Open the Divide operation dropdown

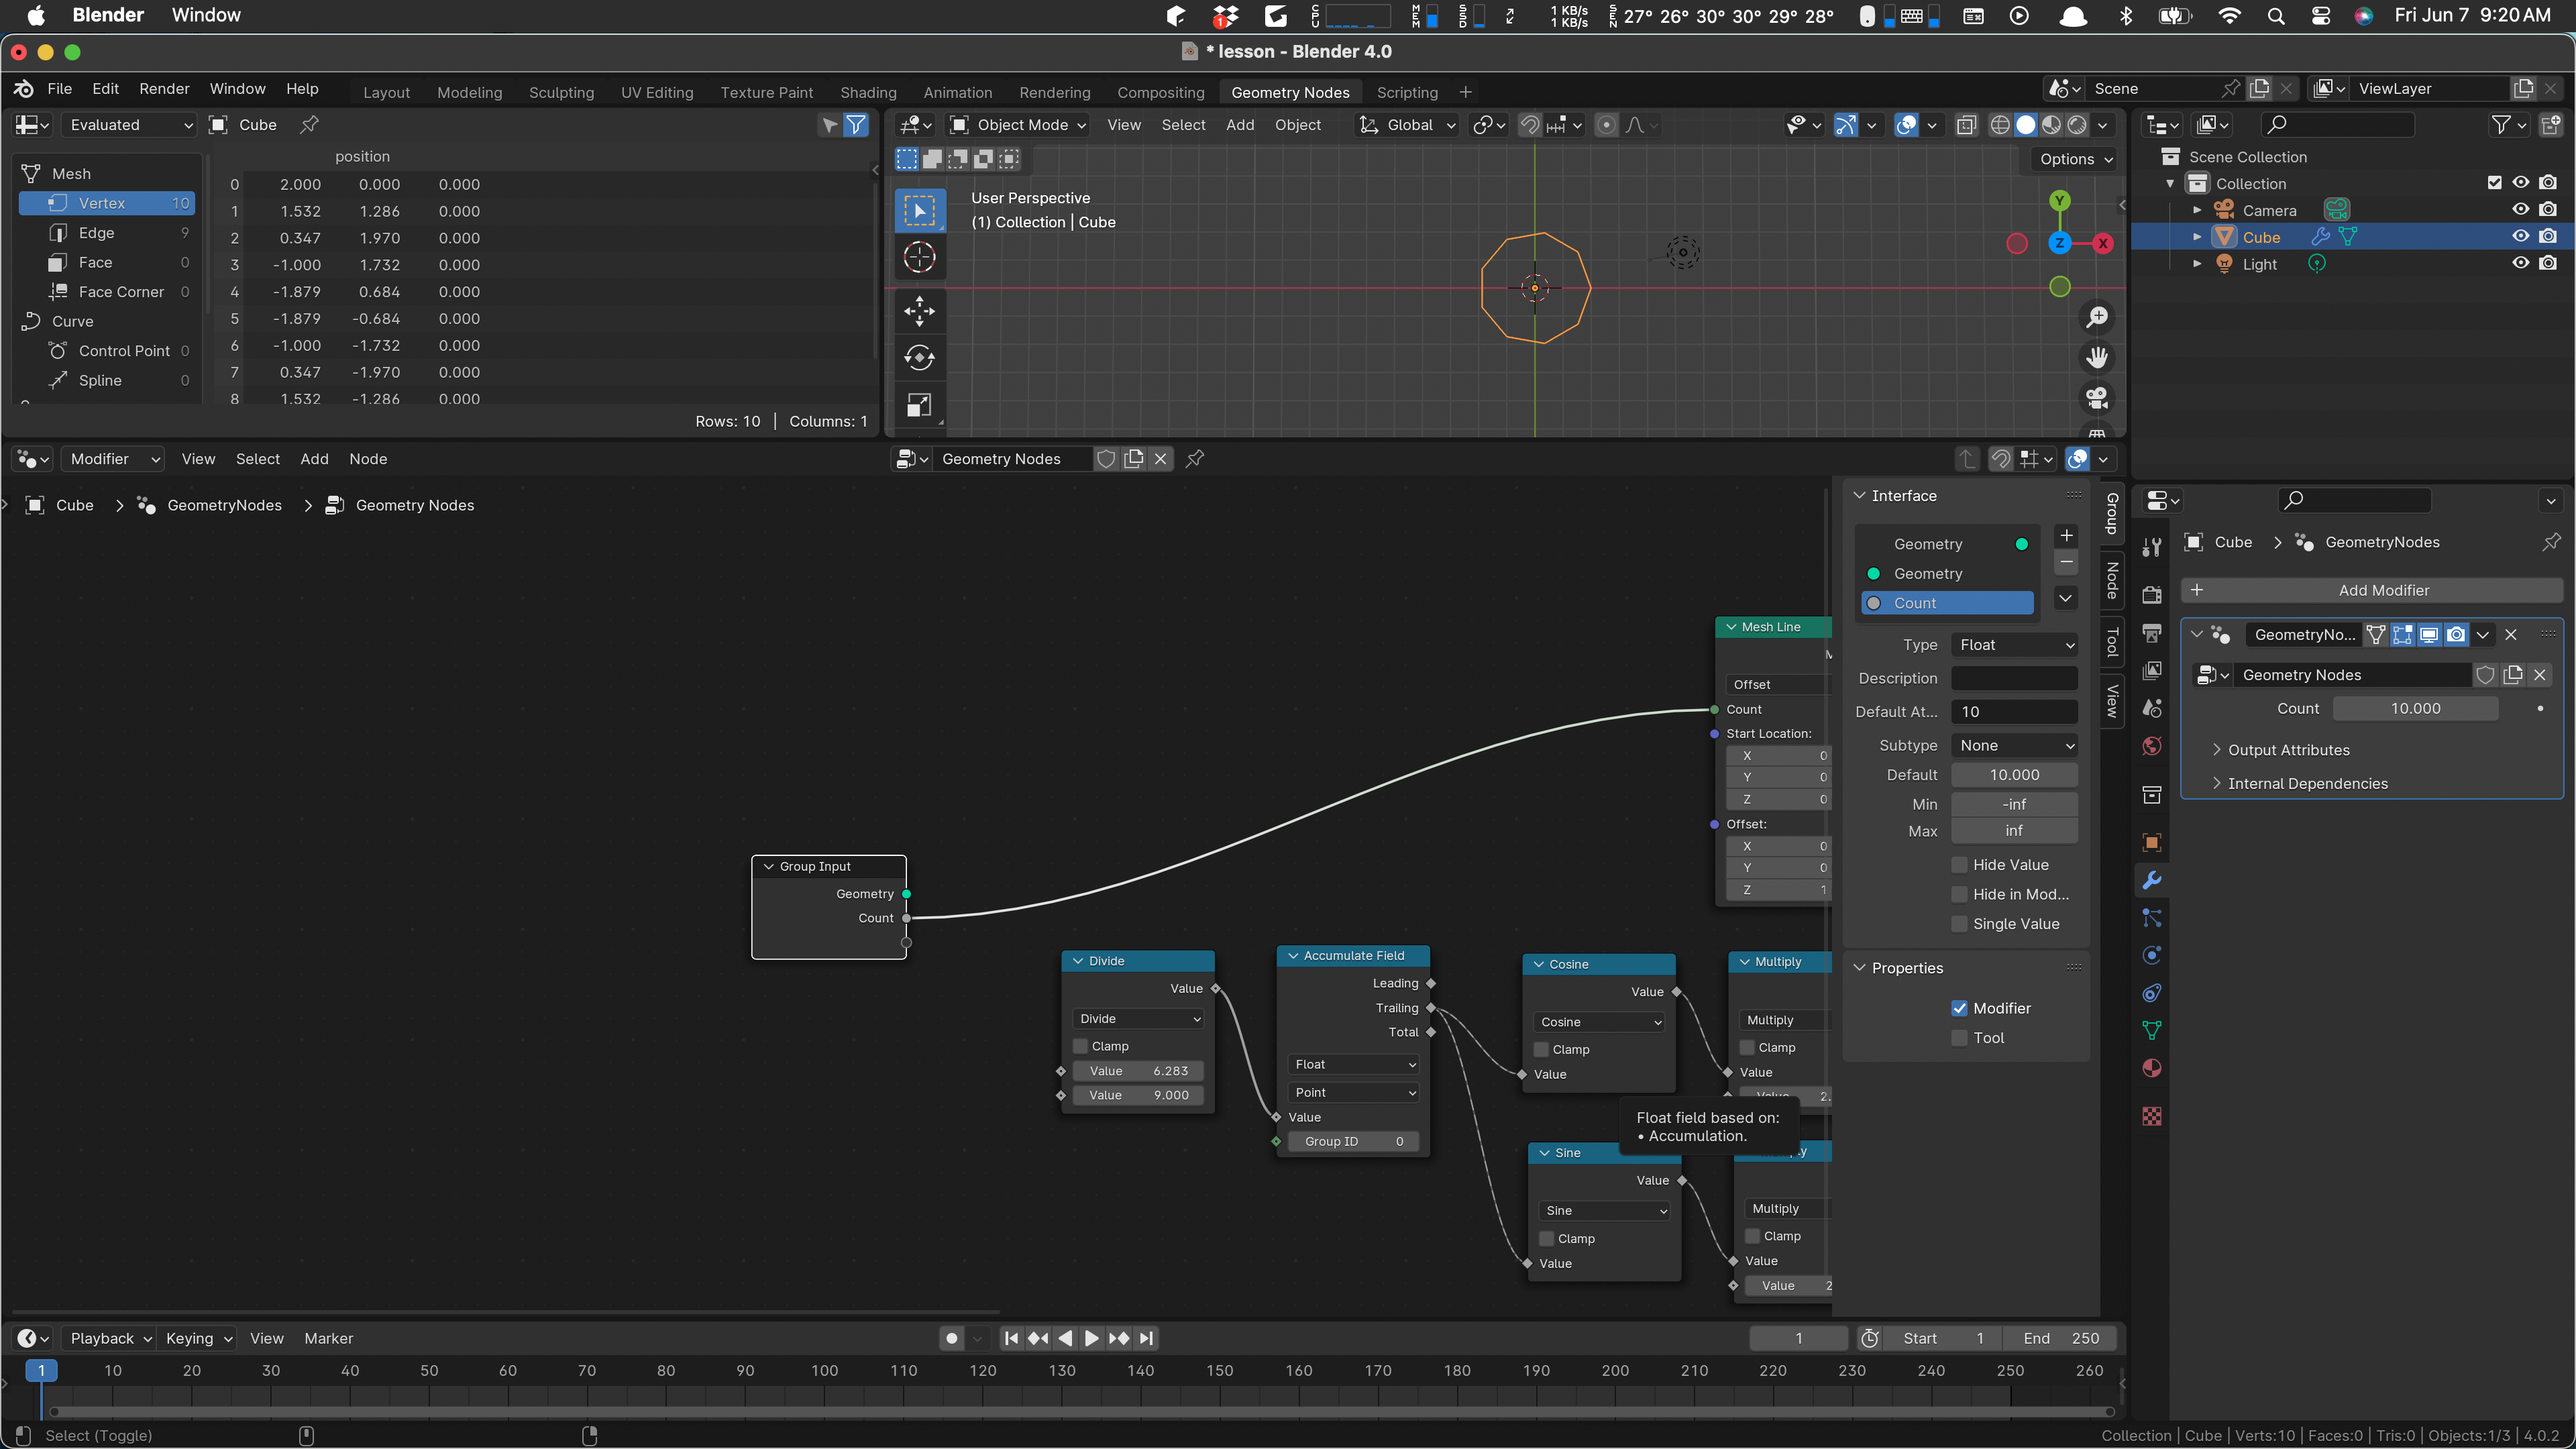tap(1138, 1018)
